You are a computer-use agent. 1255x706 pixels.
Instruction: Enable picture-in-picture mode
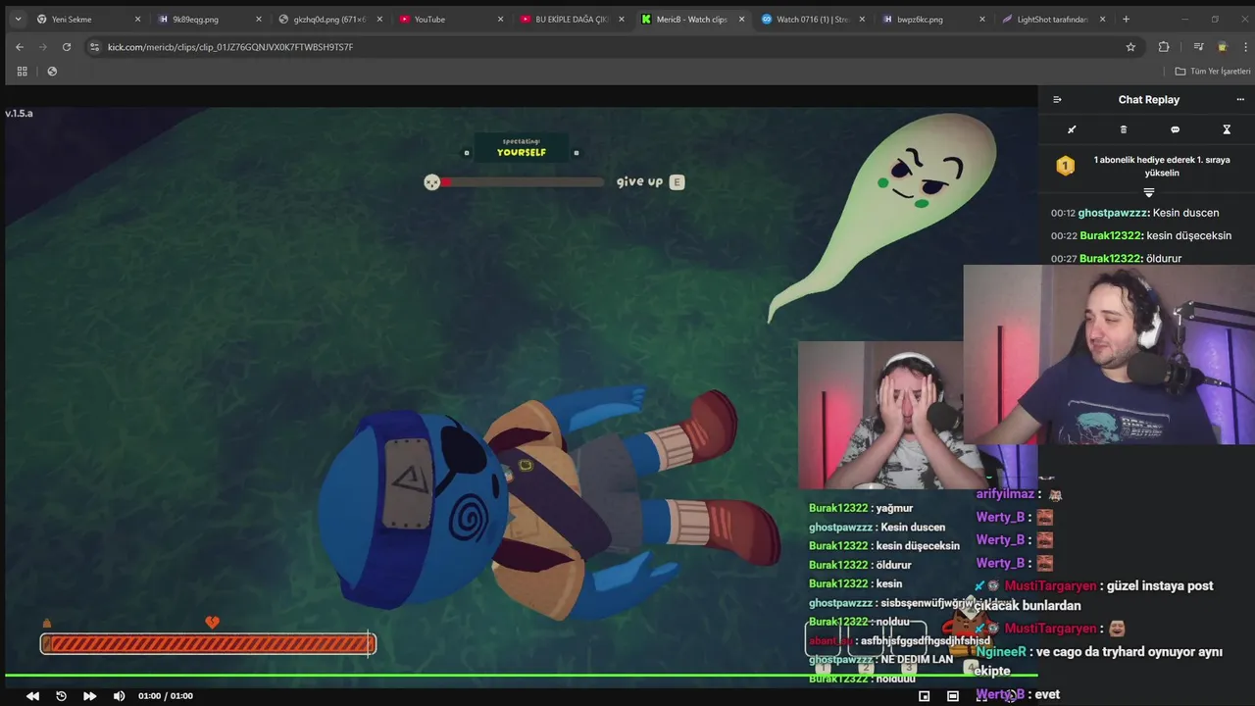coord(924,696)
